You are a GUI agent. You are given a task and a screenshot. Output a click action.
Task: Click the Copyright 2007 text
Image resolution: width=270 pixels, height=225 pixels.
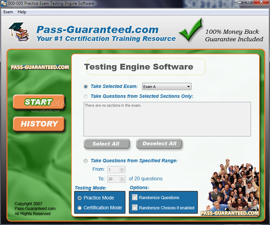[x=28, y=204]
